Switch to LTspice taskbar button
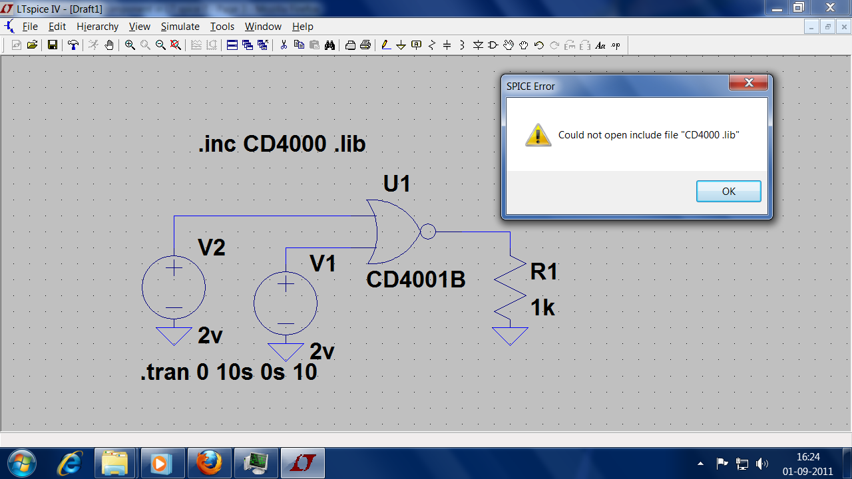 pos(303,463)
